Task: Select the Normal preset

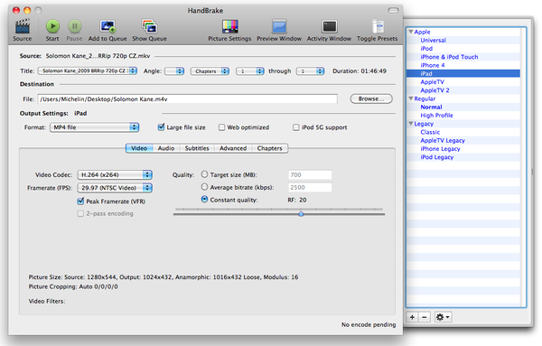Action: pos(431,108)
